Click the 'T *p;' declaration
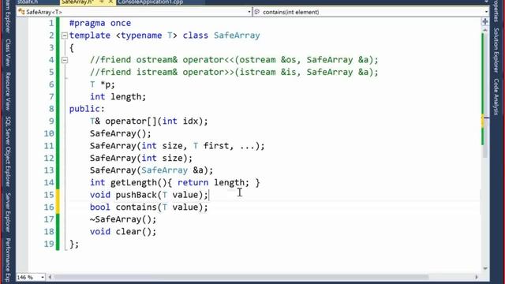The height and width of the screenshot is (284, 505). tap(103, 84)
